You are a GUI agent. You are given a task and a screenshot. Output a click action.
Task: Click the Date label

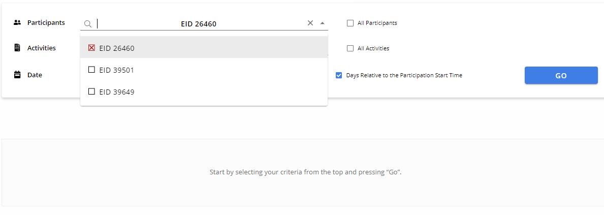[34, 75]
